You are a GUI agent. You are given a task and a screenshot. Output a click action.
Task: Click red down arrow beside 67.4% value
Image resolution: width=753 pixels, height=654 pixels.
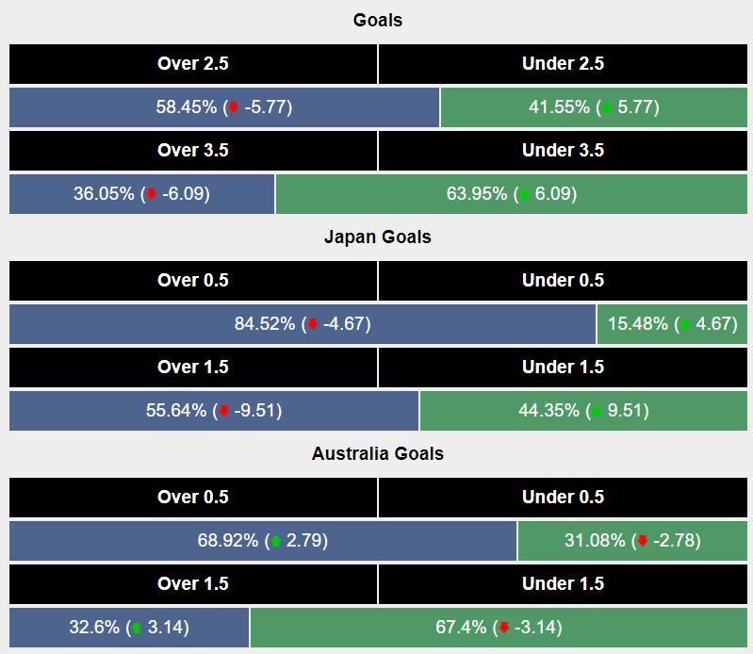(504, 628)
